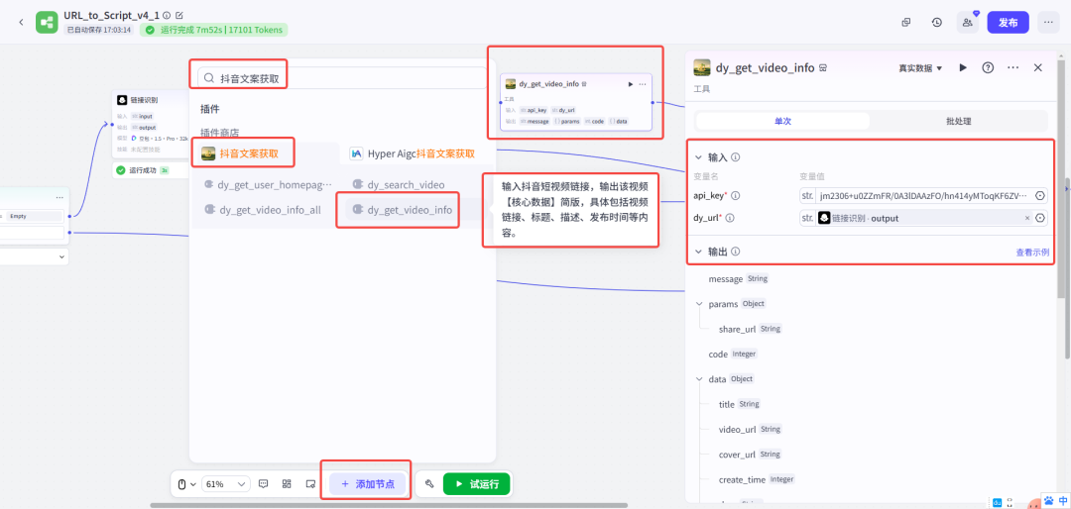
Task: Open the mouse interaction mode dropdown
Action: (x=185, y=484)
